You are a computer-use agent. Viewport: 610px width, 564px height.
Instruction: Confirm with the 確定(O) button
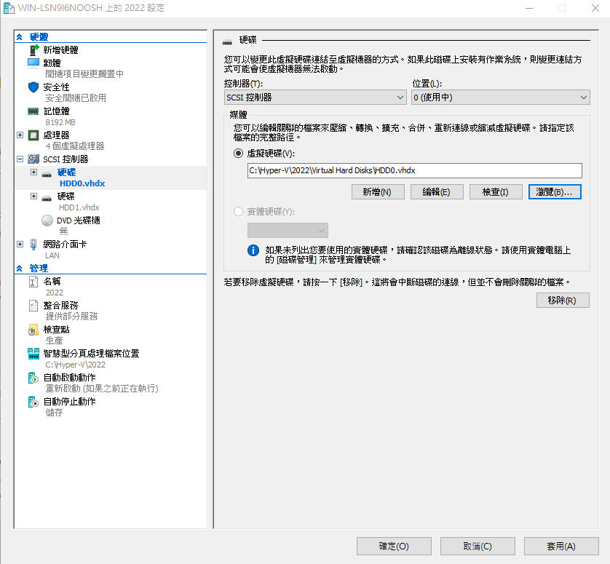pyautogui.click(x=394, y=546)
